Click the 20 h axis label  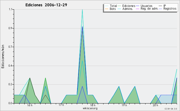(155, 105)
